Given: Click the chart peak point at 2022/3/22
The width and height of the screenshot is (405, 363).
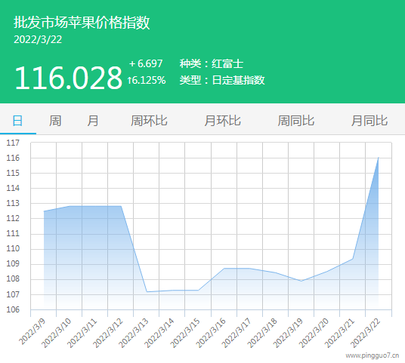Looking at the screenshot, I should click(379, 158).
